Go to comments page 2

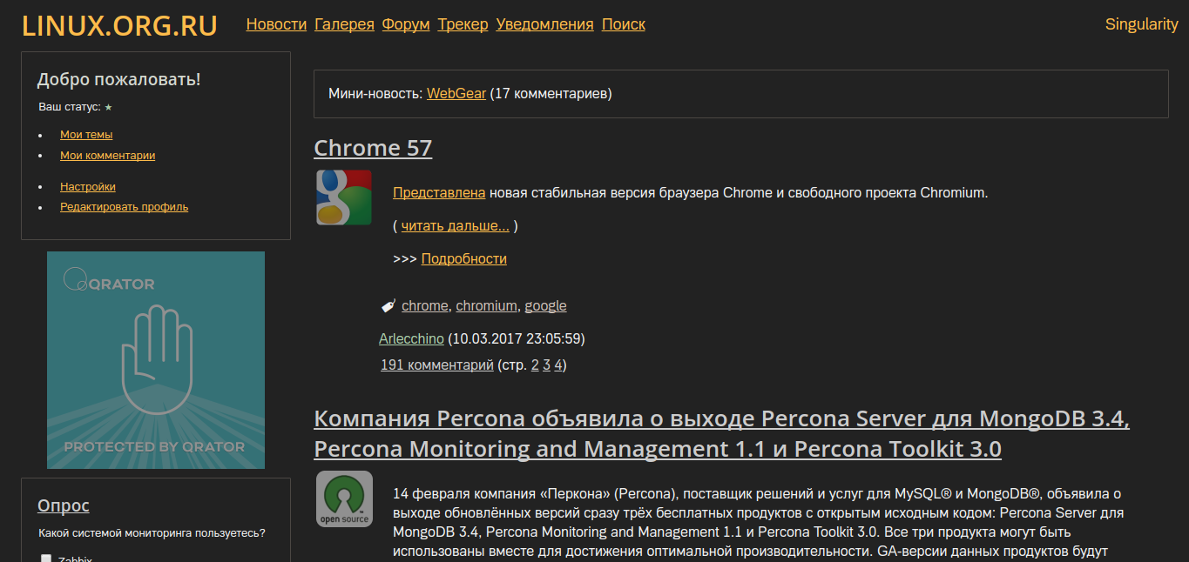pos(535,365)
